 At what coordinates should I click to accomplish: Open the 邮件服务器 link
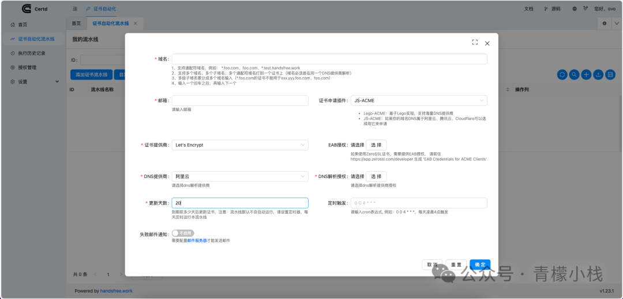click(x=197, y=241)
